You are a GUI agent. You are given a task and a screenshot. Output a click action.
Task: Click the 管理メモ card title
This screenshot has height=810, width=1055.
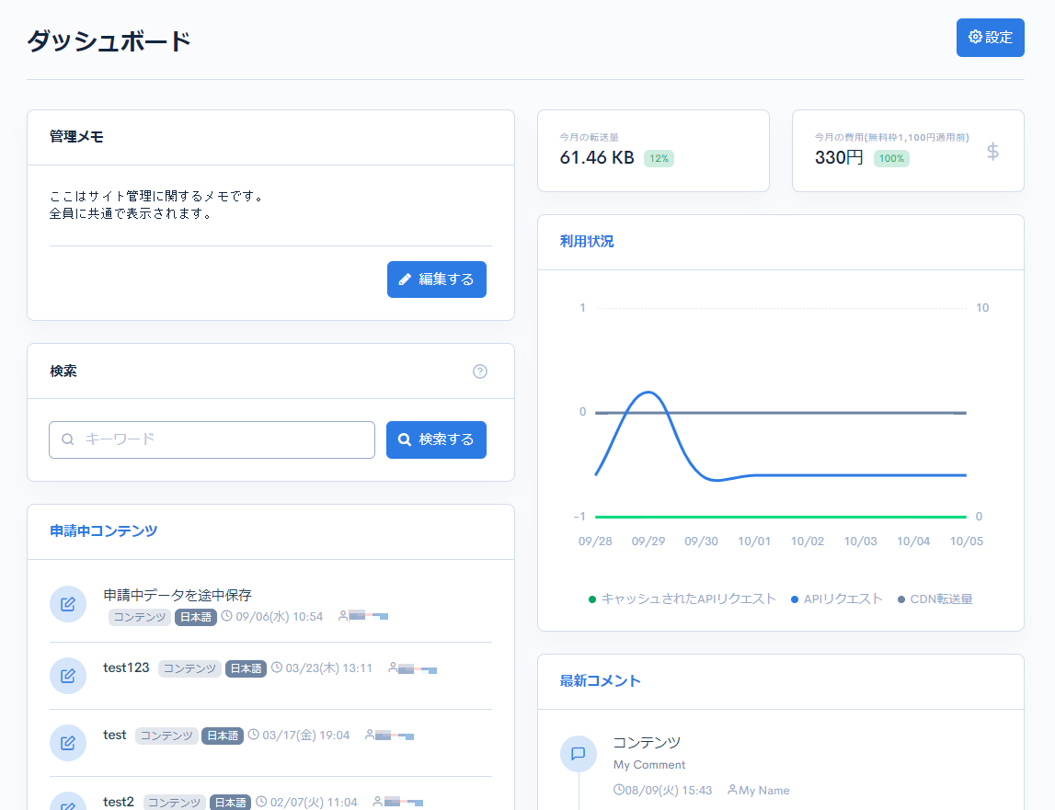tap(76, 137)
